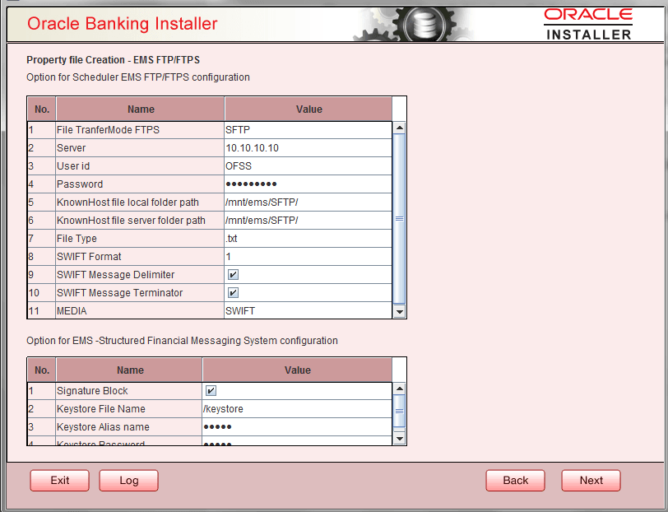Click Keystore Alias name masked value

point(296,426)
